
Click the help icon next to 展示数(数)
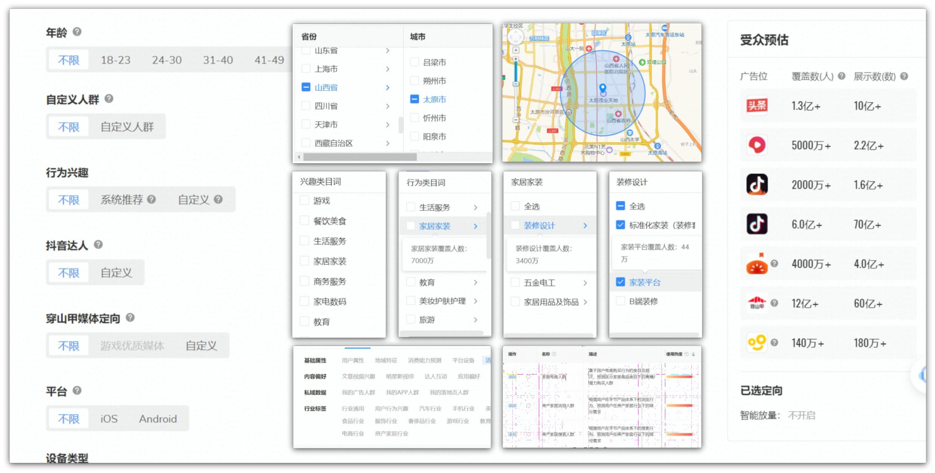click(x=904, y=76)
